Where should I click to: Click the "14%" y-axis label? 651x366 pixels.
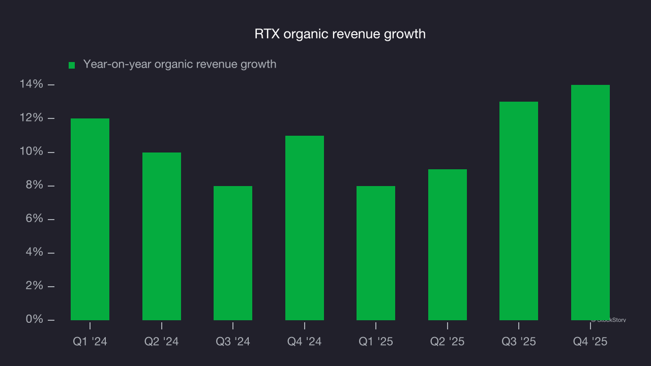pyautogui.click(x=32, y=84)
